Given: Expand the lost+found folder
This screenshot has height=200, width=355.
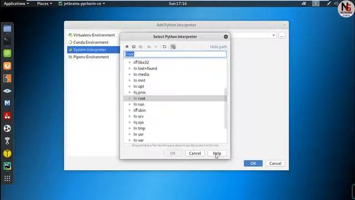Looking at the screenshot, I should [130, 68].
